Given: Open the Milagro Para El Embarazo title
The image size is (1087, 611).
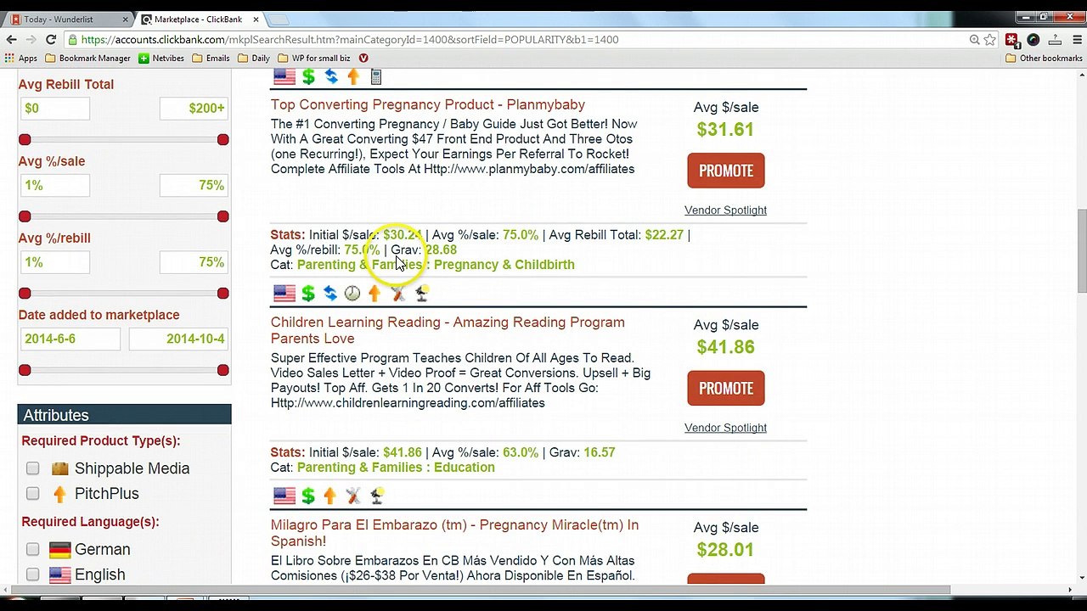Looking at the screenshot, I should click(454, 533).
